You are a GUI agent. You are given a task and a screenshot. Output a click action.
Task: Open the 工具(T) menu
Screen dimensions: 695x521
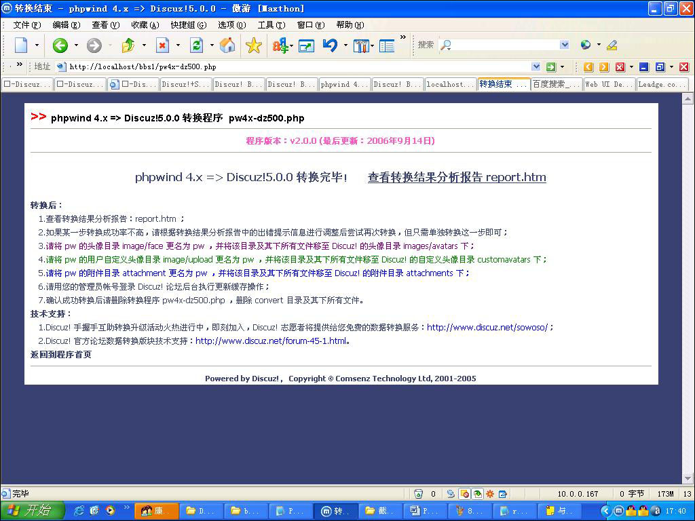(271, 25)
